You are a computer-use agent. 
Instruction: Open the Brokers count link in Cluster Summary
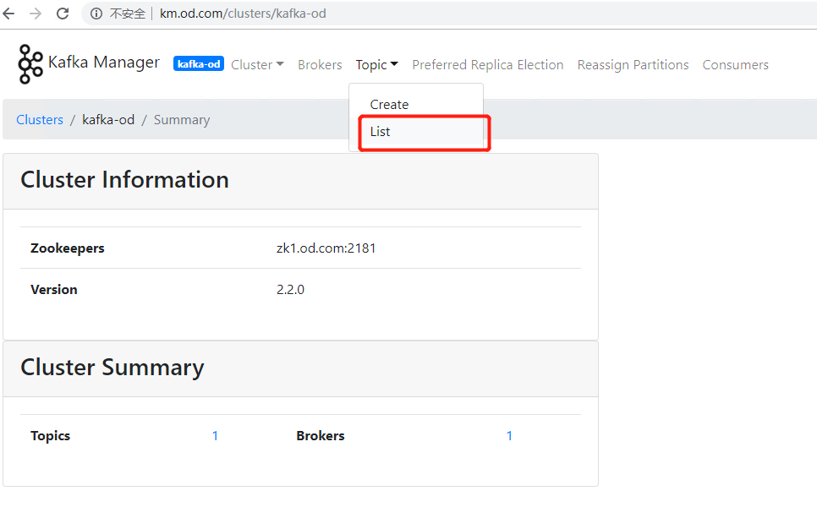click(x=509, y=436)
